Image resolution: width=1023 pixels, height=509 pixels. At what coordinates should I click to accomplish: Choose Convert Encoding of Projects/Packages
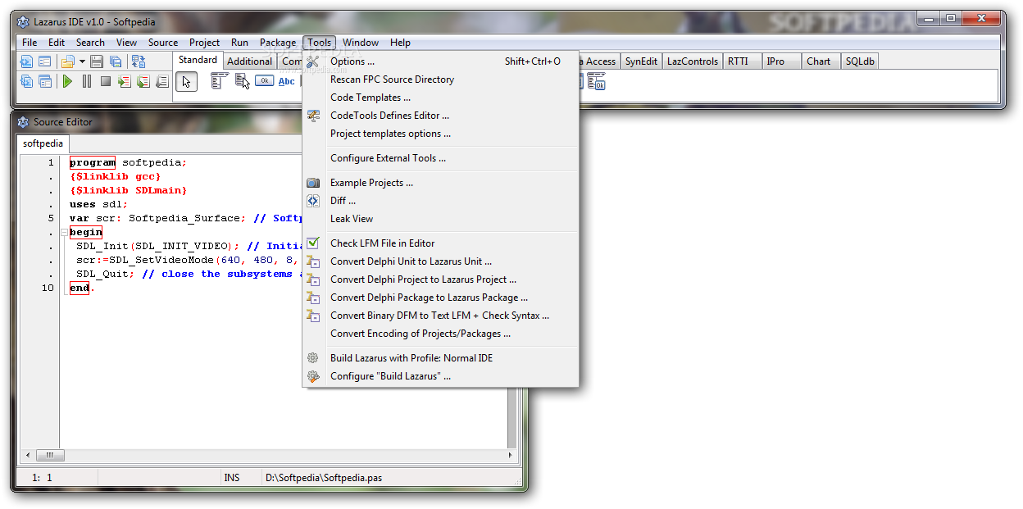(x=441, y=334)
